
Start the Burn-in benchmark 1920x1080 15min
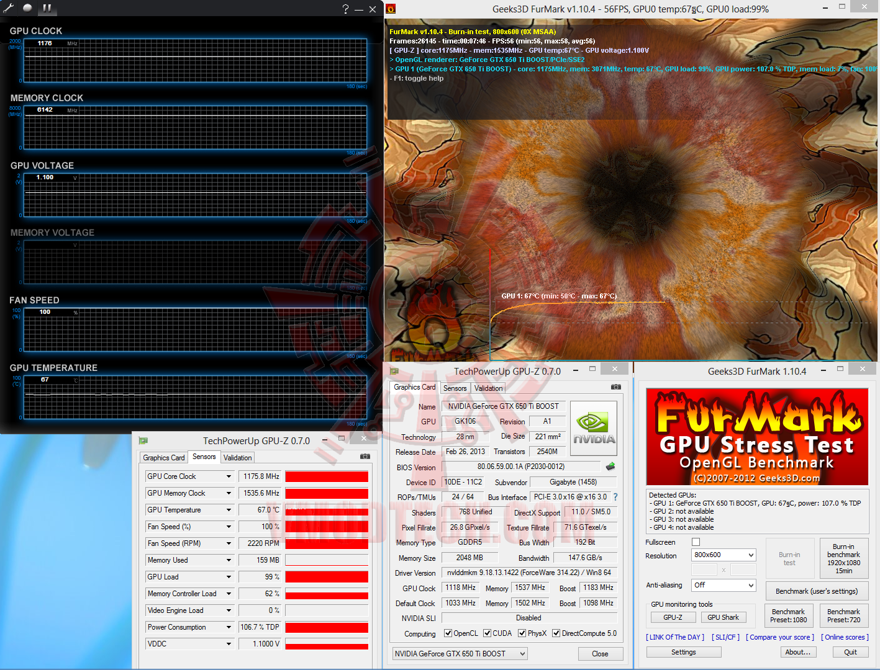tap(844, 559)
